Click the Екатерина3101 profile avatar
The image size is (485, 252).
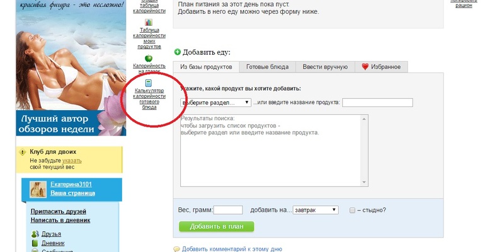[39, 188]
